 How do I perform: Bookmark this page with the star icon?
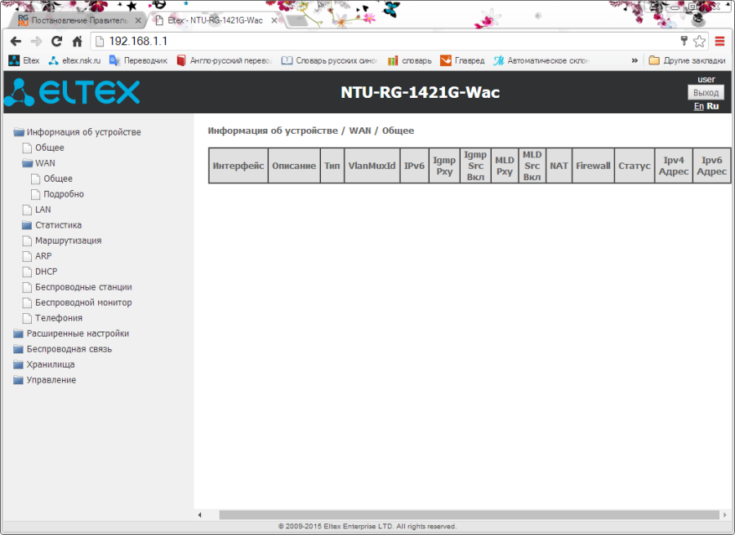tap(699, 42)
